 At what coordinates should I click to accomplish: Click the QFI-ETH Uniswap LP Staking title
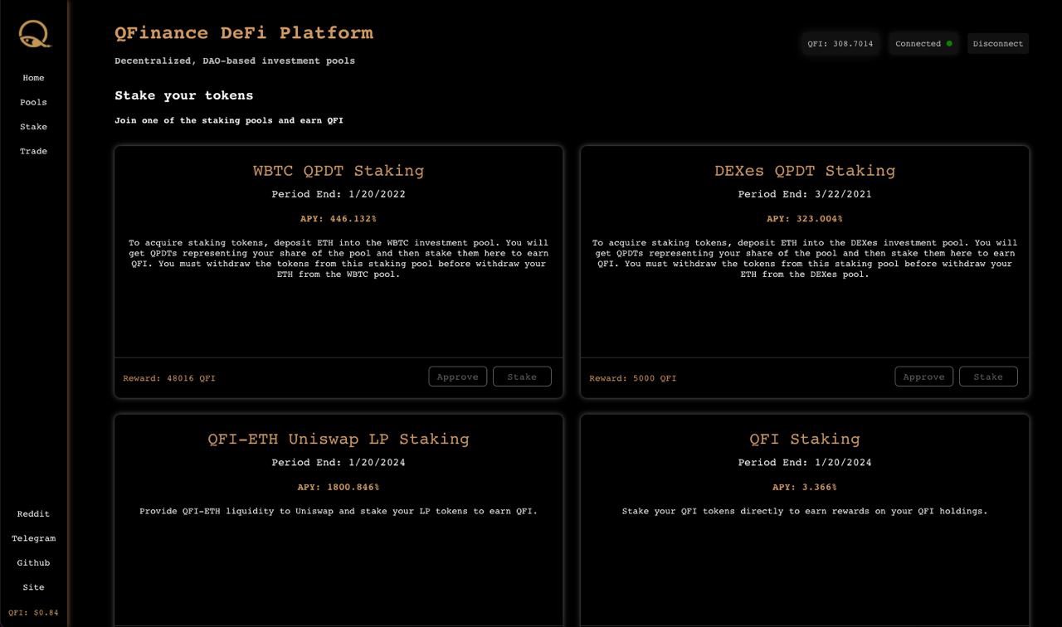[x=339, y=439]
